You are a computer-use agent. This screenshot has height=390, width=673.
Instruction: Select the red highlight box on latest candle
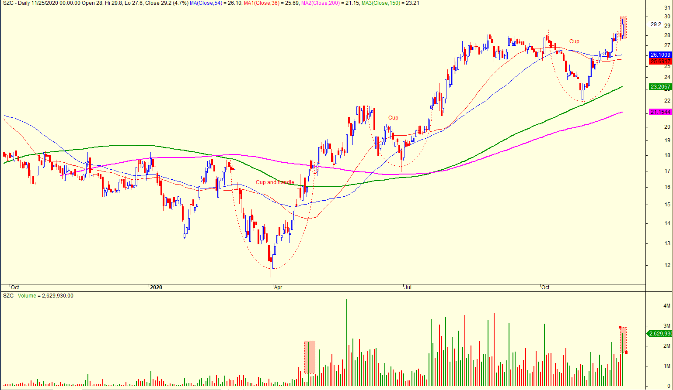[x=623, y=27]
